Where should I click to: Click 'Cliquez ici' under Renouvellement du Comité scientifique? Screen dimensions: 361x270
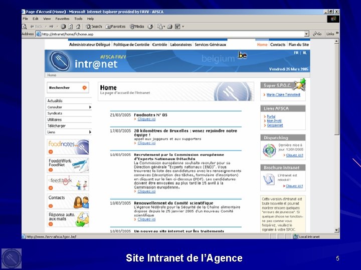click(x=146, y=219)
